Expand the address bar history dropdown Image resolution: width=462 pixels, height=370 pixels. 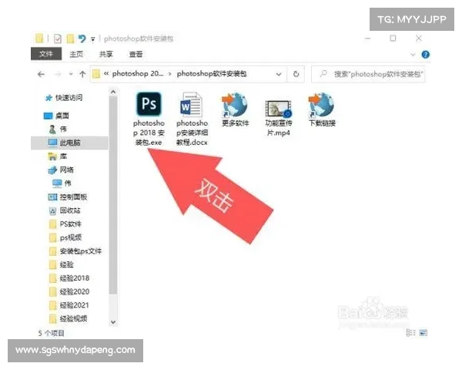point(279,74)
